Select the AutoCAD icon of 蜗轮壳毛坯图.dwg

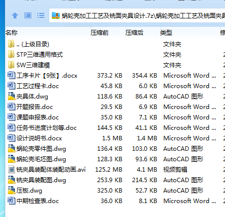[x=11, y=159]
